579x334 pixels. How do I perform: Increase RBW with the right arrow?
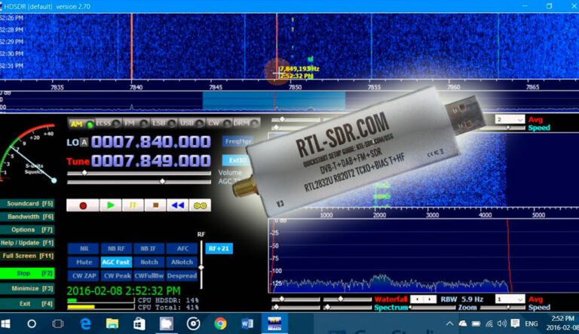430,299
